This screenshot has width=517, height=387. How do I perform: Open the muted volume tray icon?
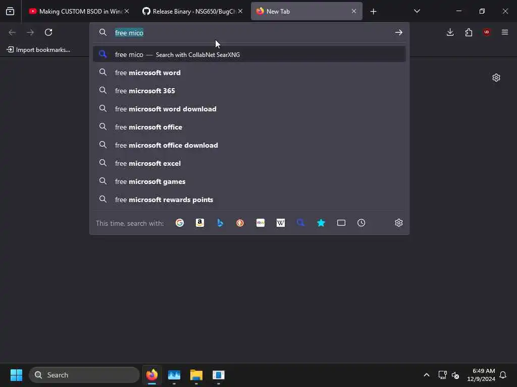pyautogui.click(x=455, y=375)
